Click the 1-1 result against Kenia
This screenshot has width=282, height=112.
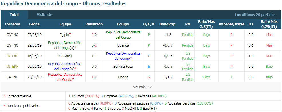tap(94, 56)
